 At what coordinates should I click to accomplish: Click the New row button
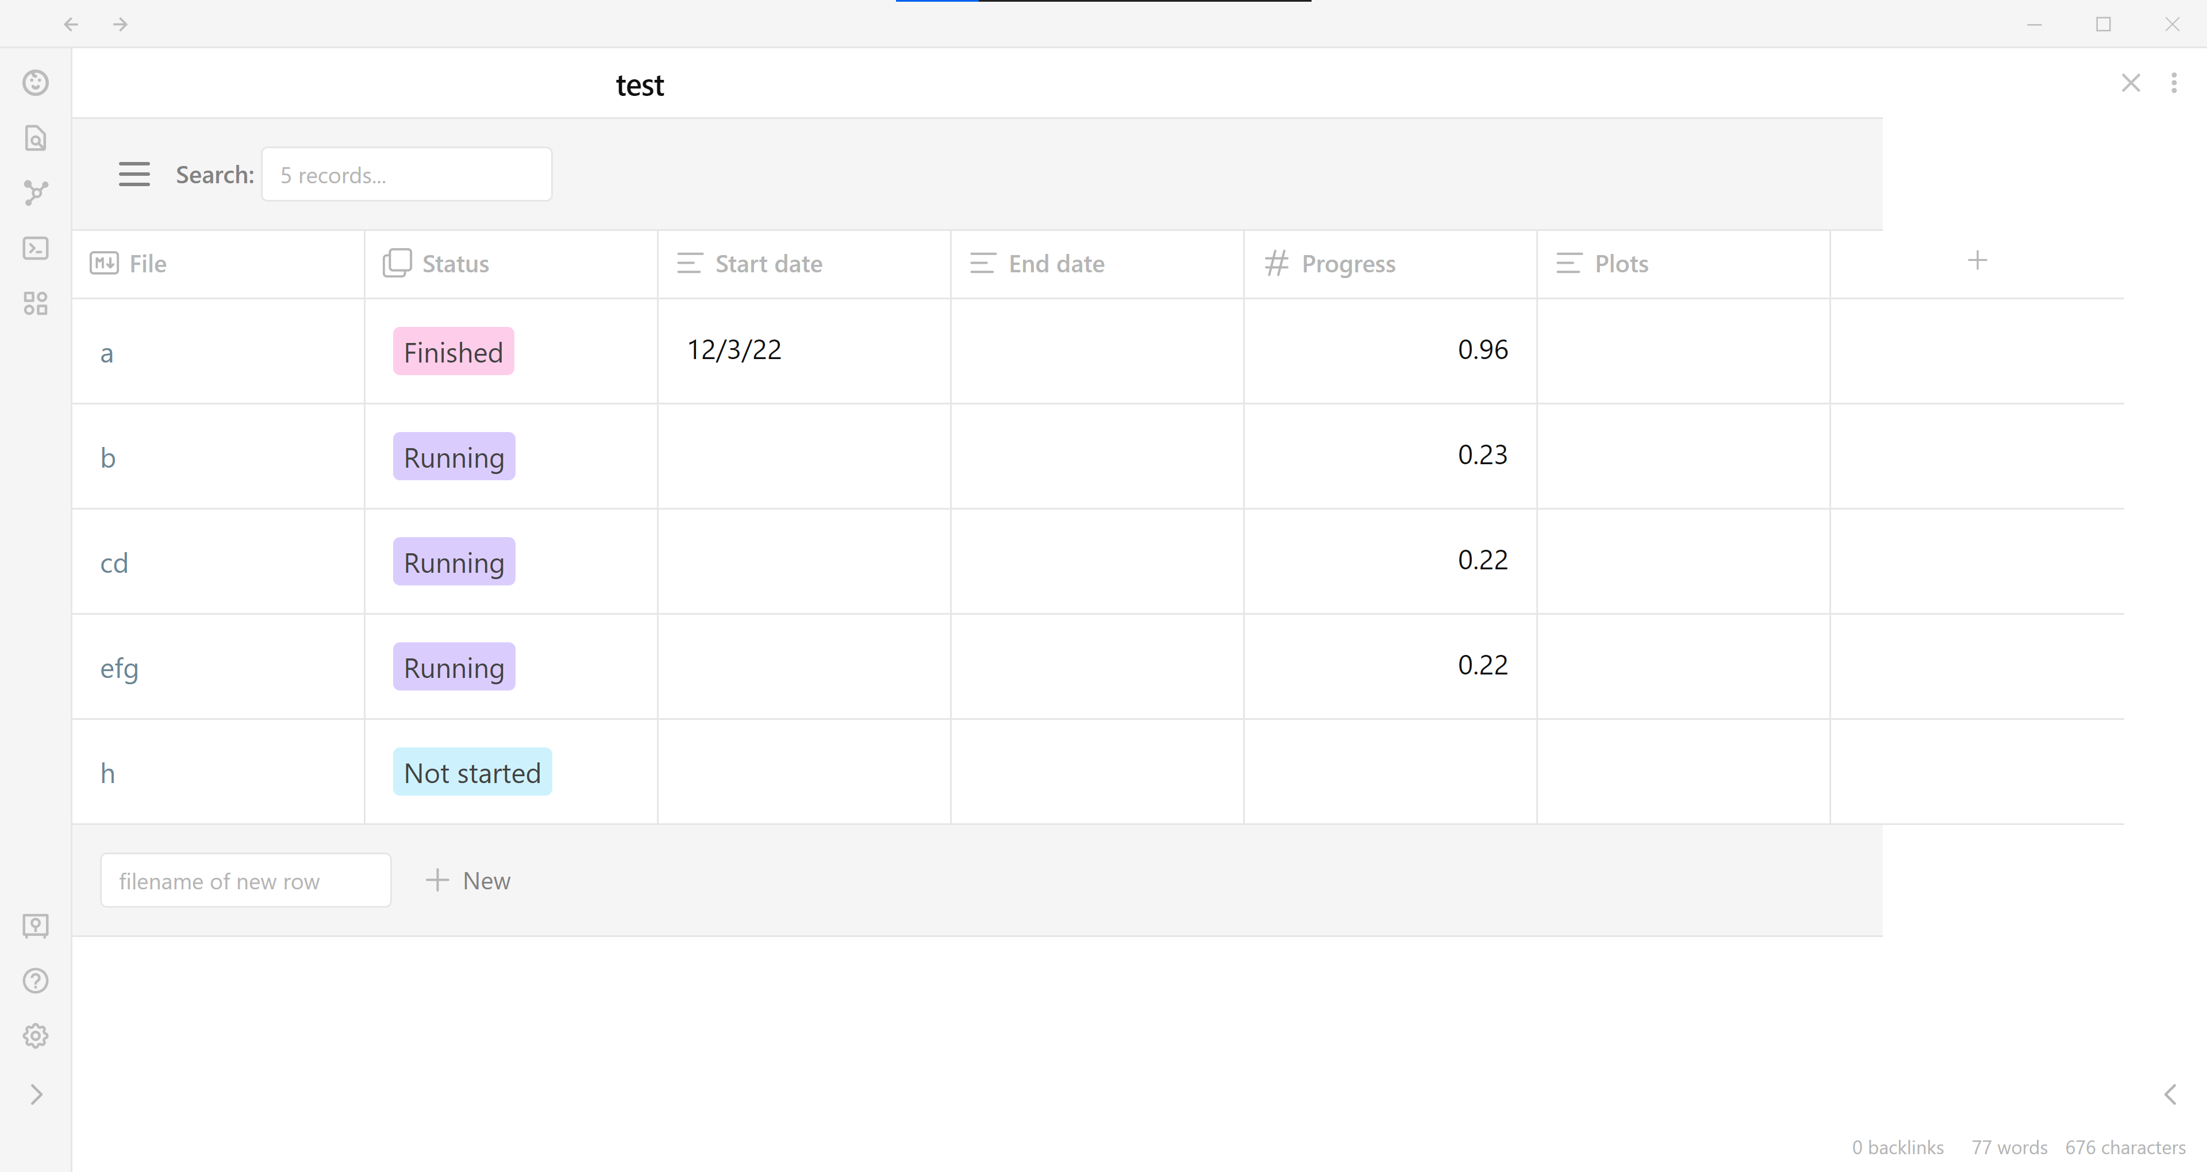(x=468, y=881)
